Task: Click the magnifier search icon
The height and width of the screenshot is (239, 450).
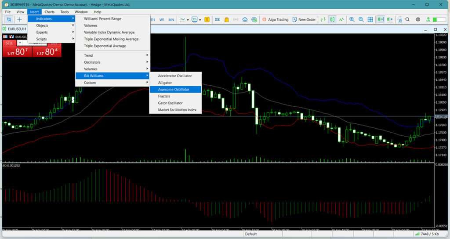Action: [407, 20]
